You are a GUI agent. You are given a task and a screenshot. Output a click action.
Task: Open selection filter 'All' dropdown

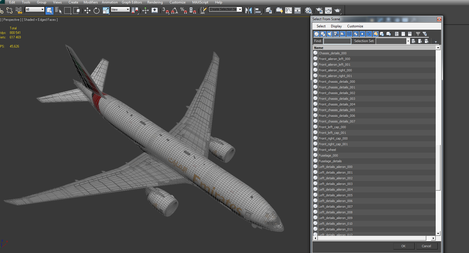(35, 9)
